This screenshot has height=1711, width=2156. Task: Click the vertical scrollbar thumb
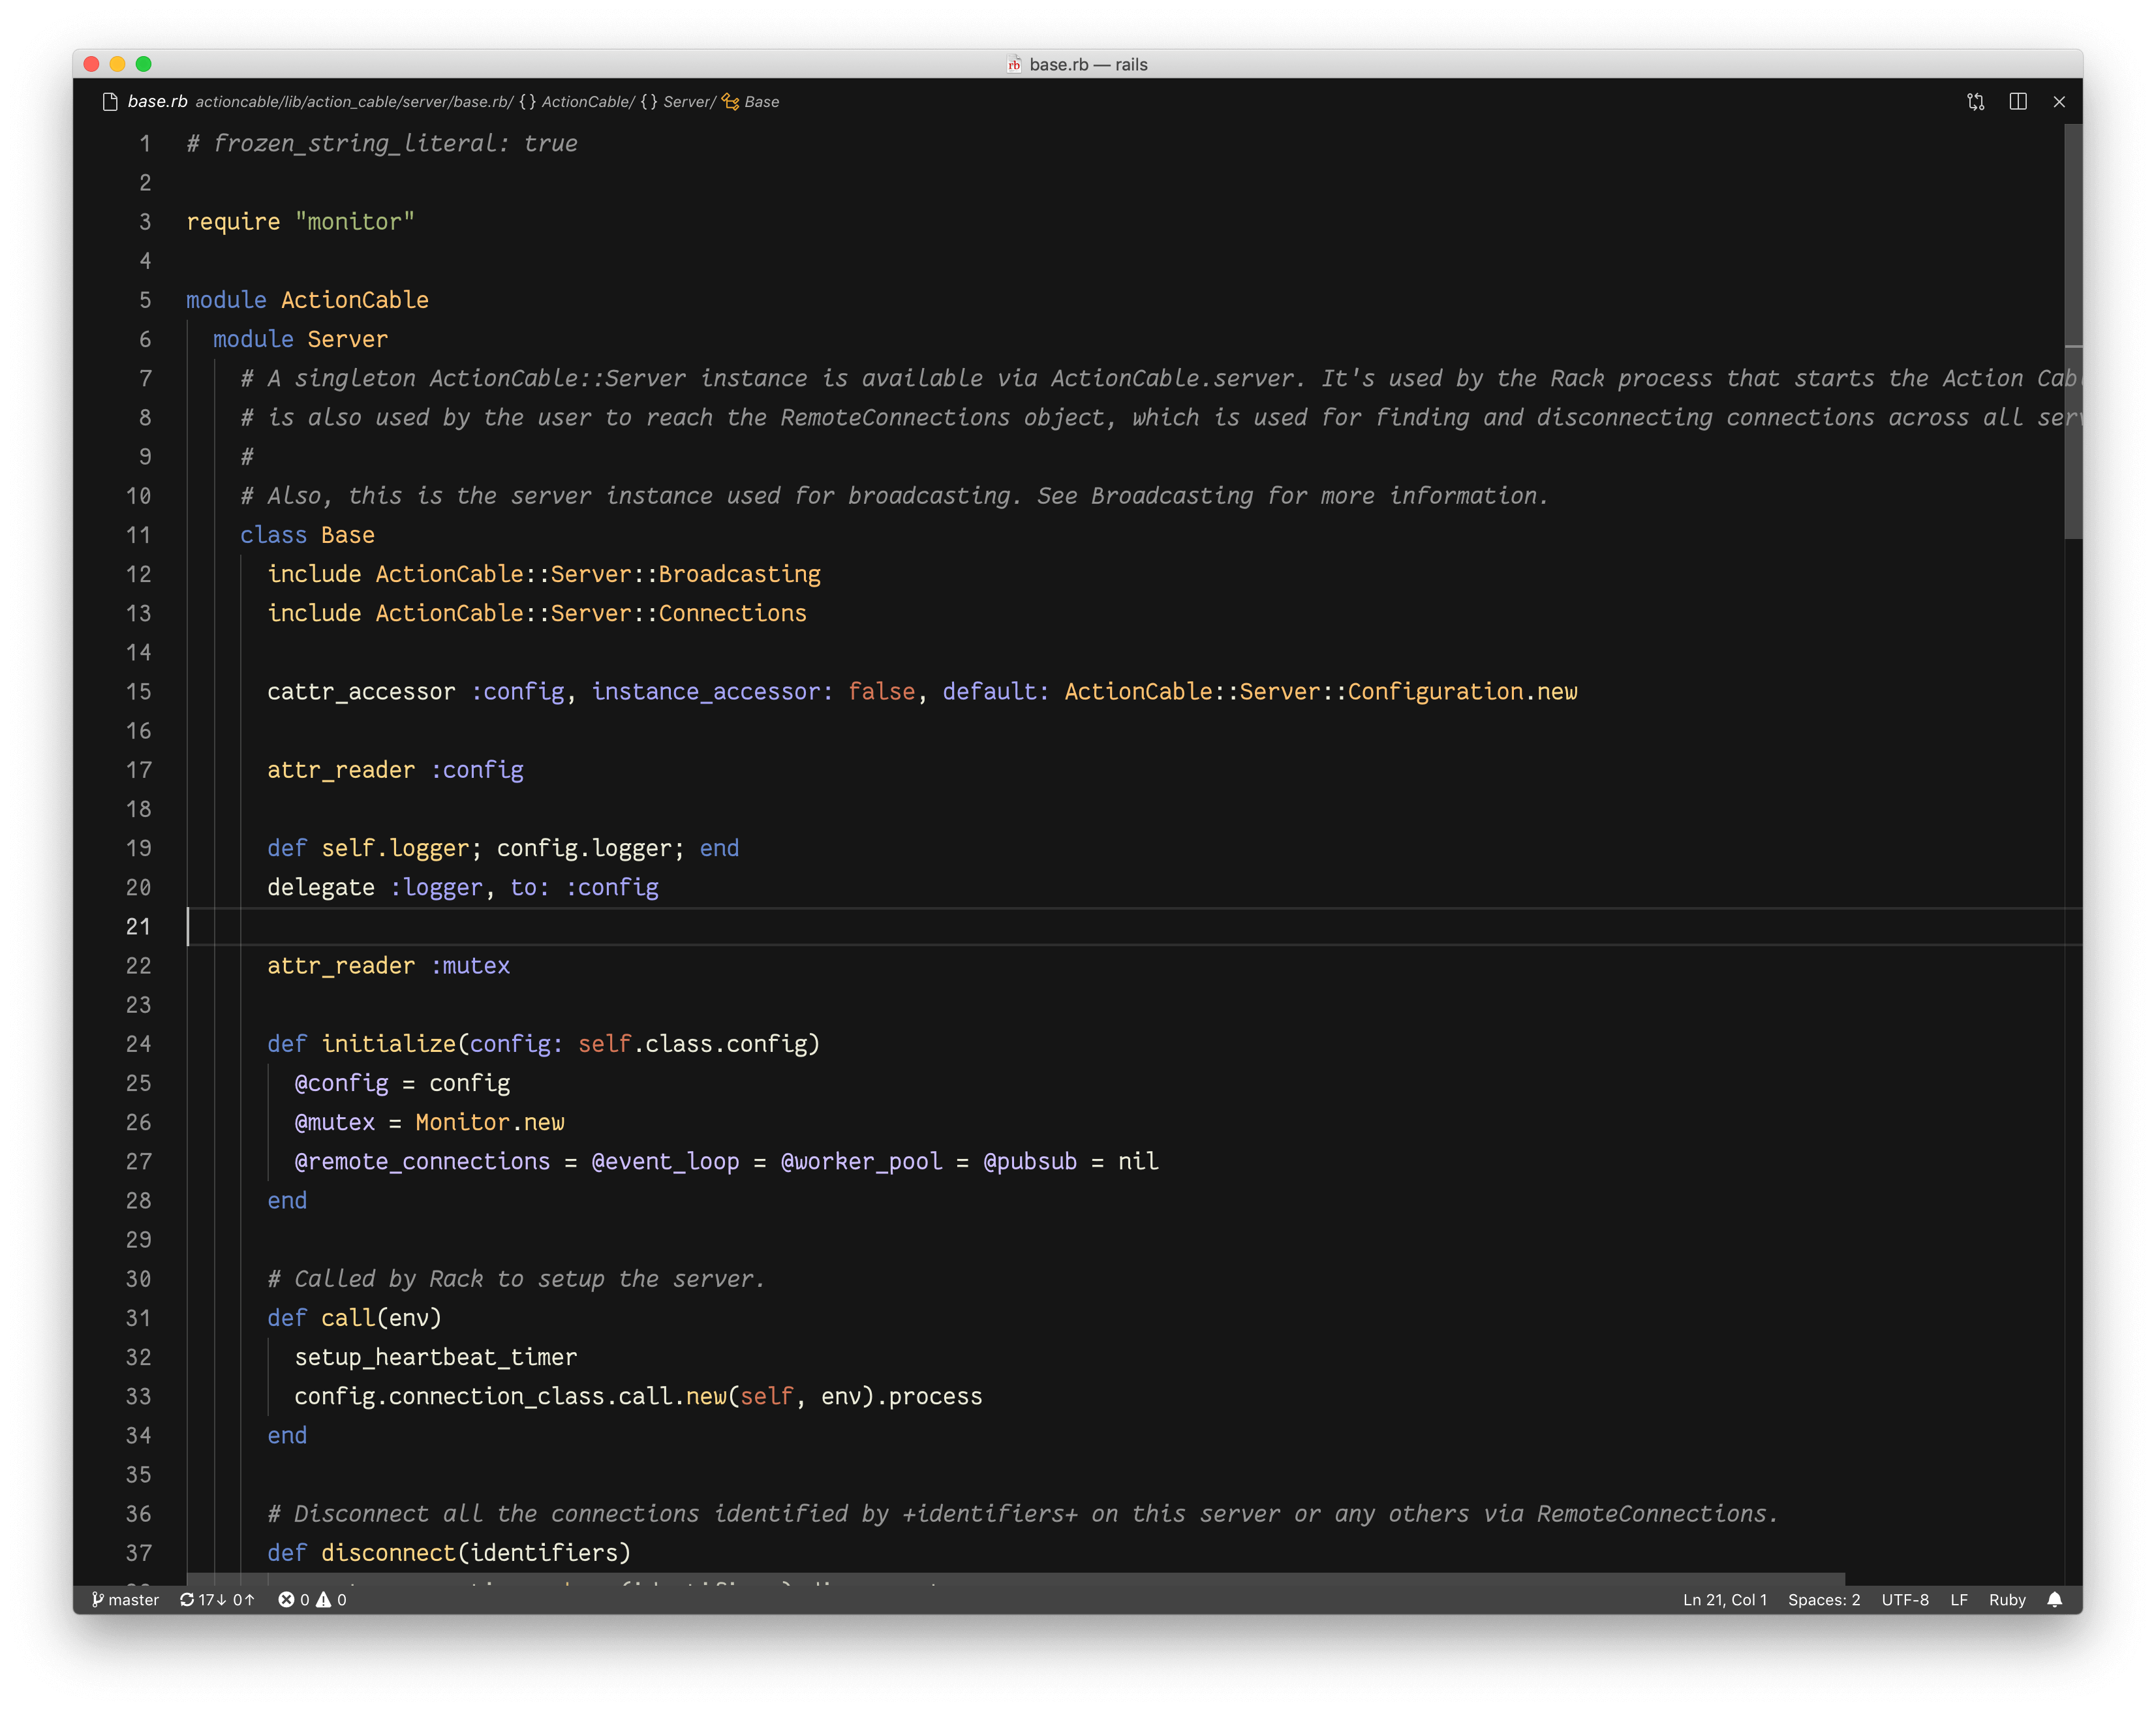2072,330
